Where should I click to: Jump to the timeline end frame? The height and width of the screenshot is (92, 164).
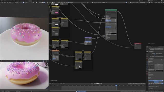pos(101,84)
